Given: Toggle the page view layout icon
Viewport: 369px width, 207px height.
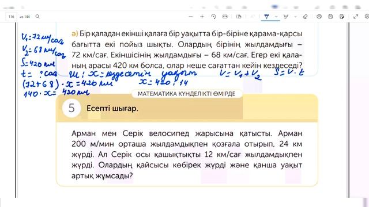Looking at the screenshot, I should coord(239,17).
